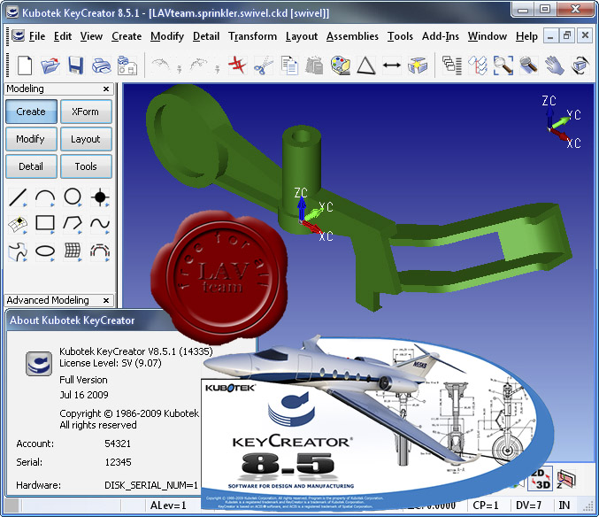Click the Modify palette button
Image resolution: width=599 pixels, height=517 pixels.
(31, 139)
